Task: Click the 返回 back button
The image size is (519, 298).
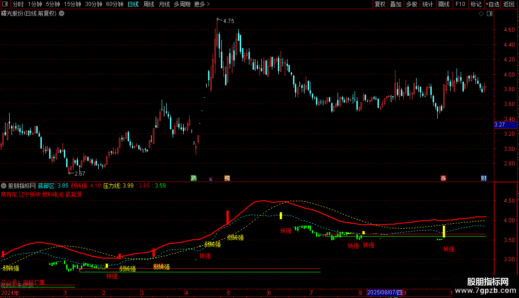Action: (x=509, y=4)
